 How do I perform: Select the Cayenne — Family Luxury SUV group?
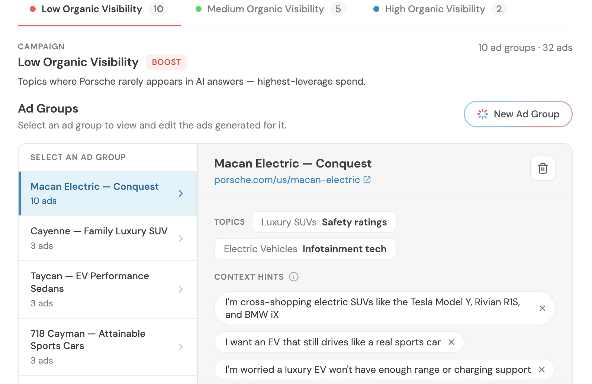pyautogui.click(x=108, y=238)
